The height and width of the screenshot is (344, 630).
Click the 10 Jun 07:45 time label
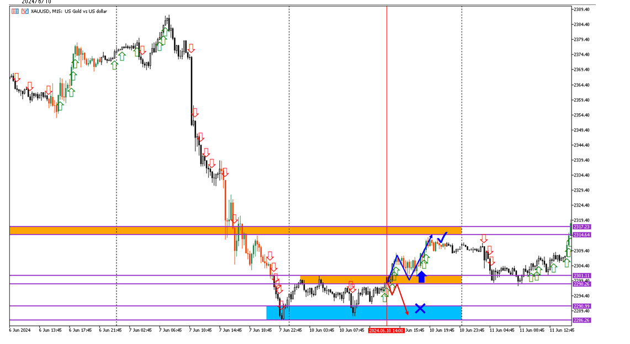click(x=352, y=330)
